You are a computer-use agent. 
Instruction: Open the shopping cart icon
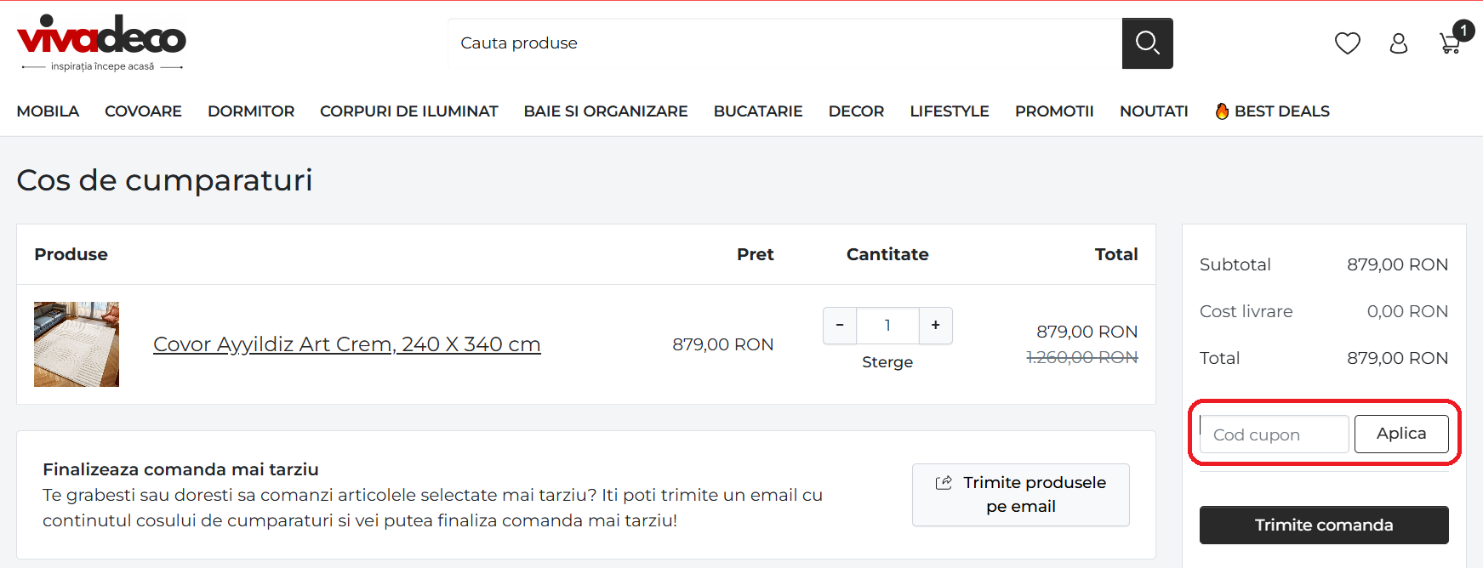pyautogui.click(x=1451, y=43)
